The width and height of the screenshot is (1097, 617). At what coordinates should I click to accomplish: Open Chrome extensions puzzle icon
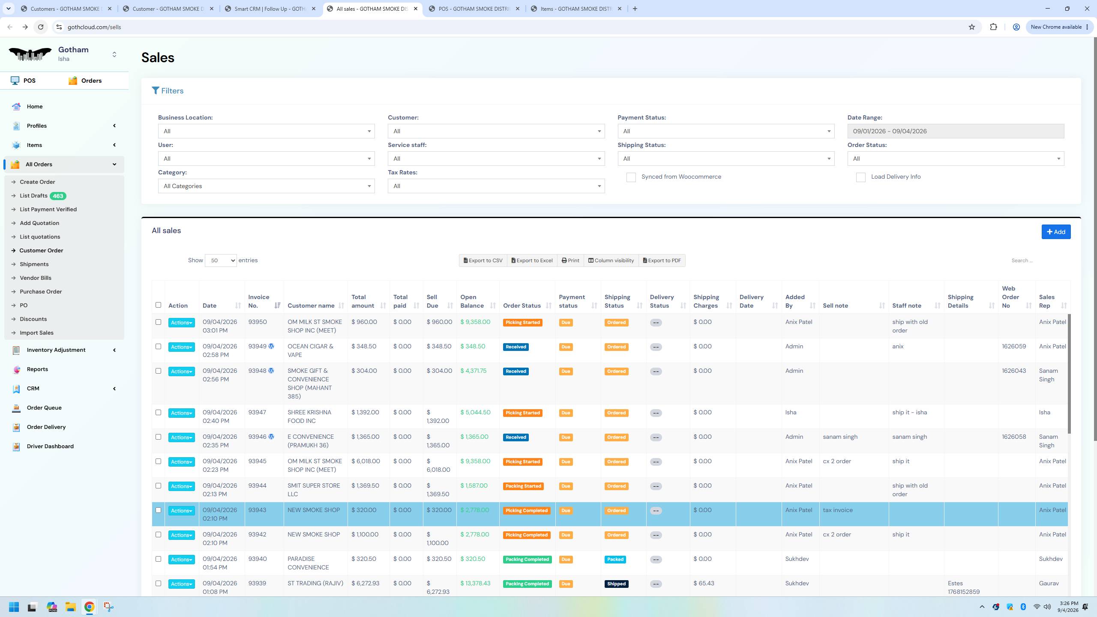[x=993, y=27]
